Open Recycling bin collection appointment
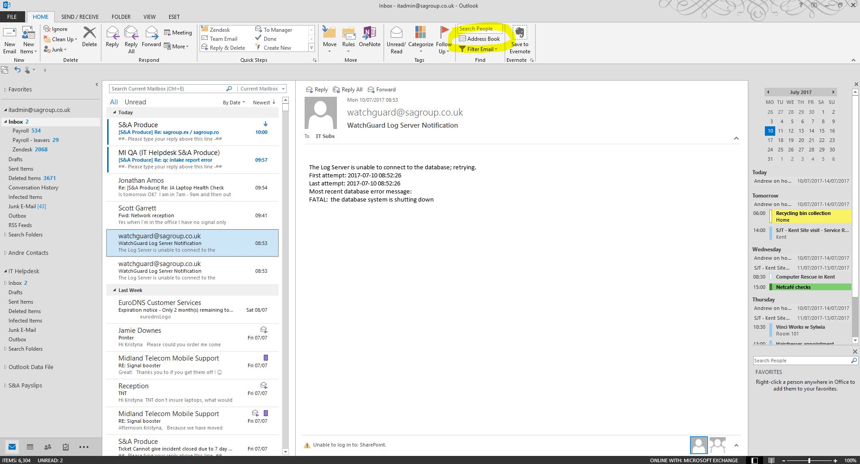This screenshot has width=860, height=464. pos(810,217)
